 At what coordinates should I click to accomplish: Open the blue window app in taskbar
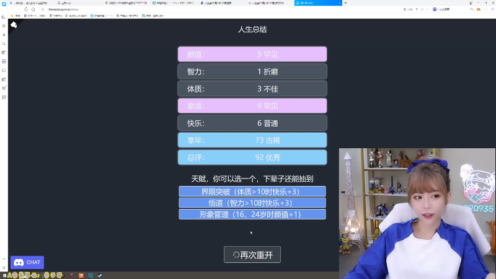91,275
